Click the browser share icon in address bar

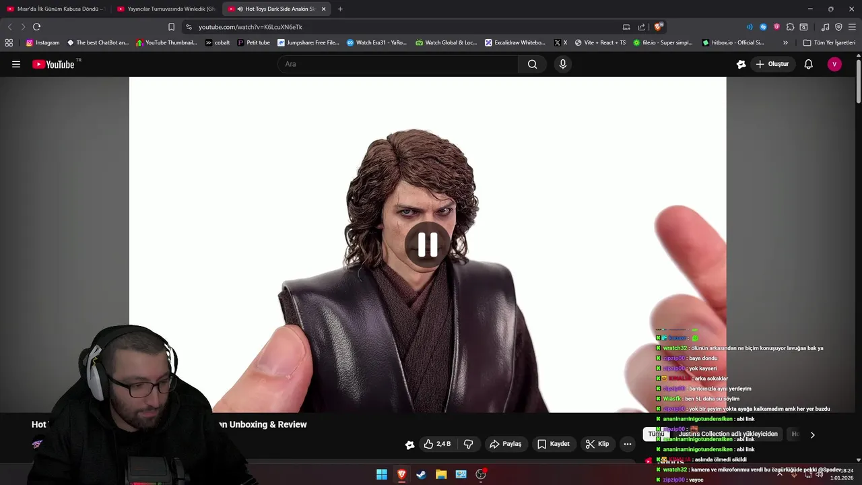point(641,27)
